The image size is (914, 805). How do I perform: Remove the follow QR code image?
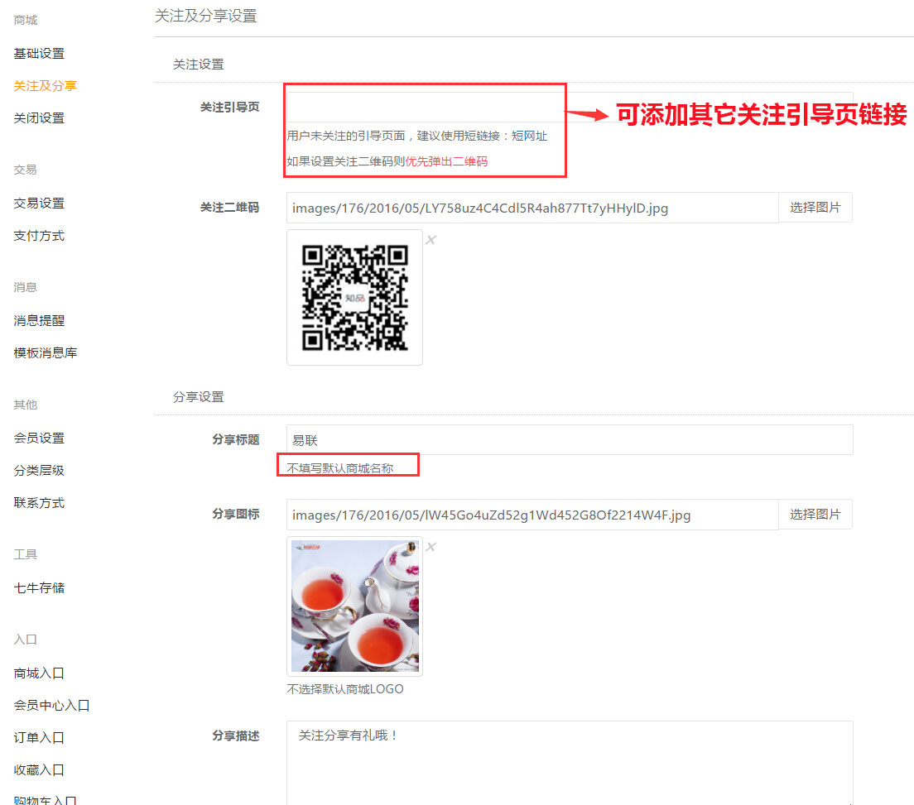coord(431,240)
